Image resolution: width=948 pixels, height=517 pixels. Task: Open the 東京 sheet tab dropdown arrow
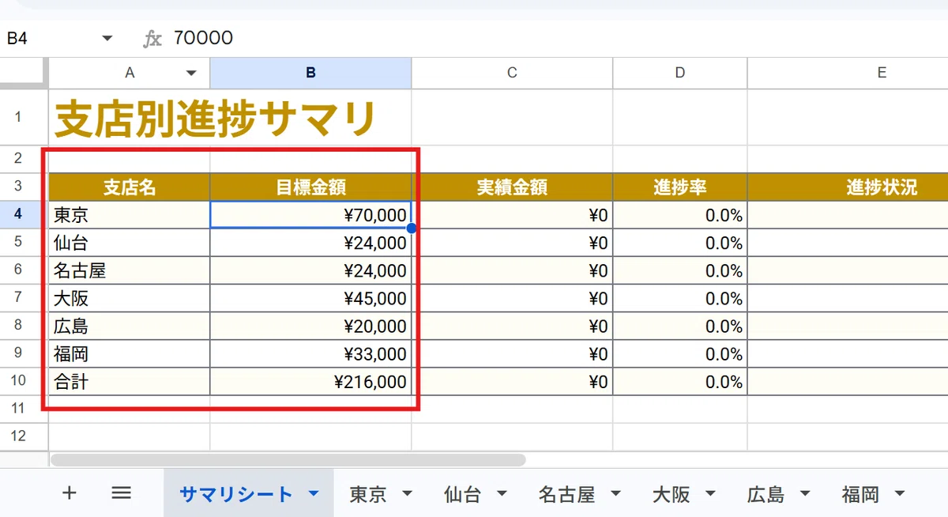point(408,494)
